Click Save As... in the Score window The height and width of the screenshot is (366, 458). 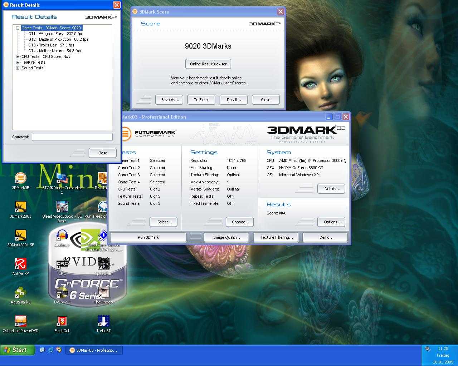(169, 100)
